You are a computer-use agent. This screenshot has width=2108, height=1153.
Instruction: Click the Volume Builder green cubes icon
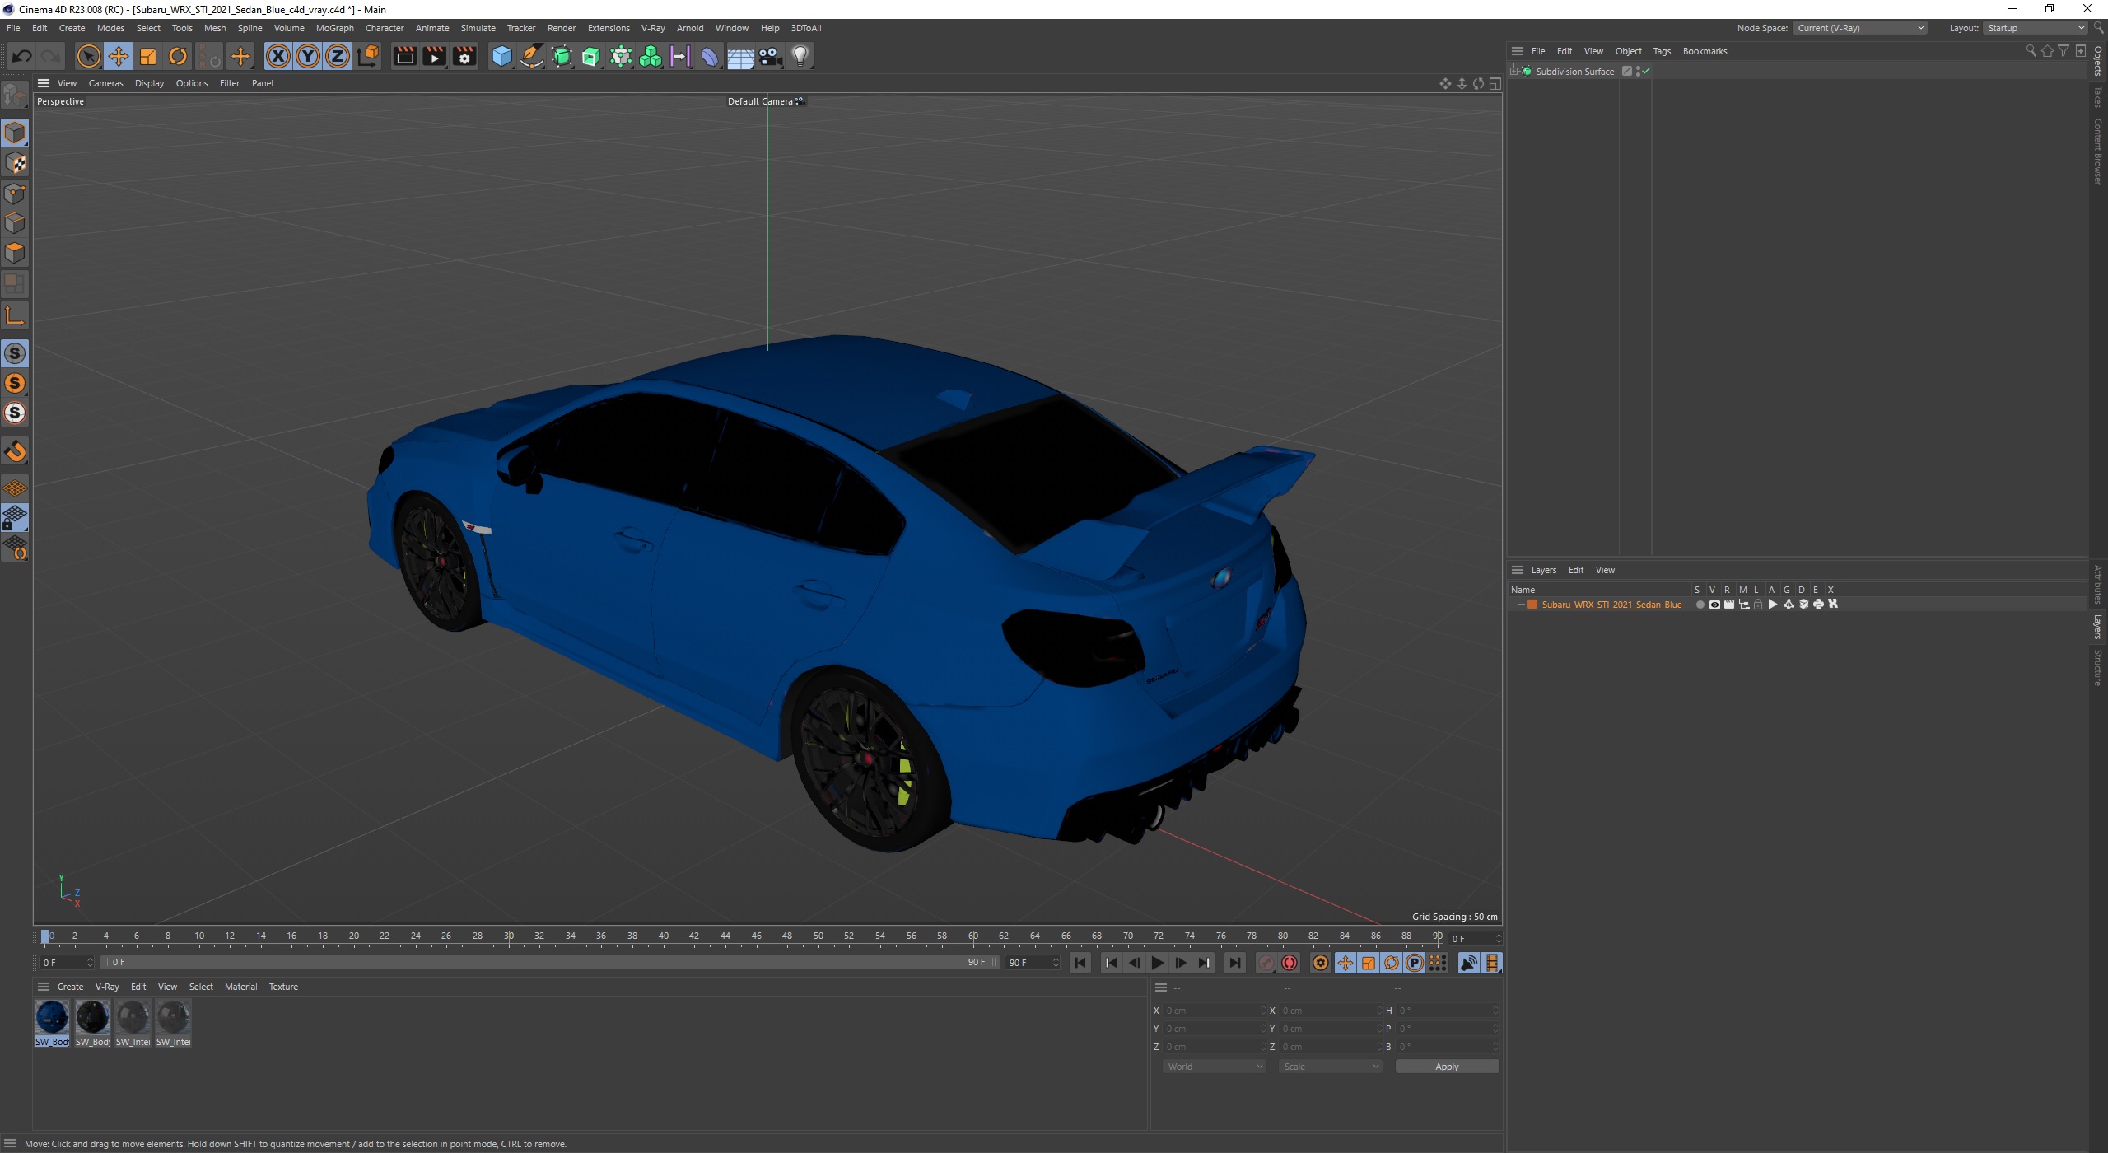[651, 56]
